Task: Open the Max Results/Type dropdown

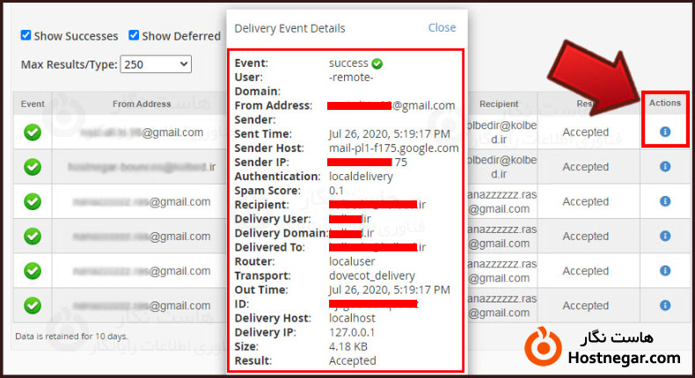Action: coord(156,64)
